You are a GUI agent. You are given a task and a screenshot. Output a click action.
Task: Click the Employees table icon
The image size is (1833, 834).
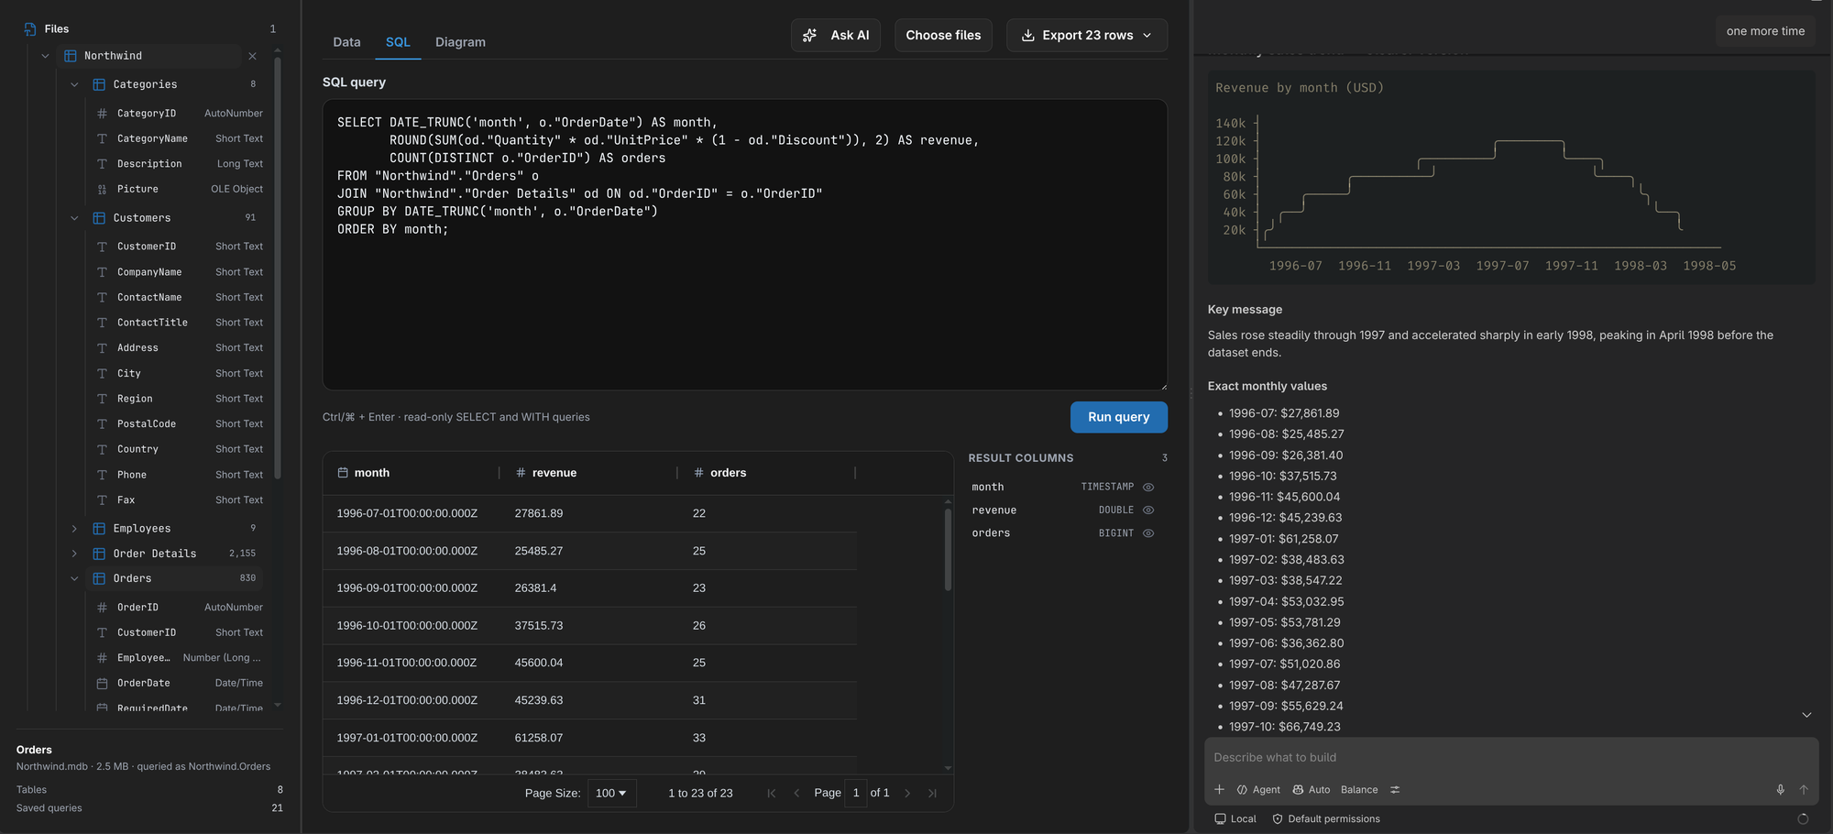click(99, 529)
